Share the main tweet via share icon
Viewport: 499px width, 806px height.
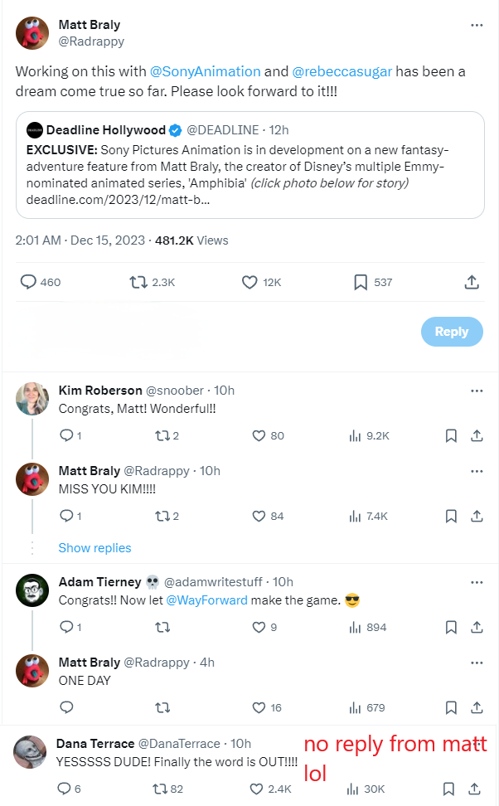click(x=472, y=283)
